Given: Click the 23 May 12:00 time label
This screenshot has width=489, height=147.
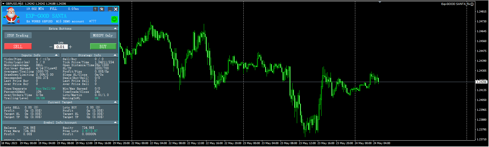Looking at the screenshot, I should pyautogui.click(x=307, y=143).
